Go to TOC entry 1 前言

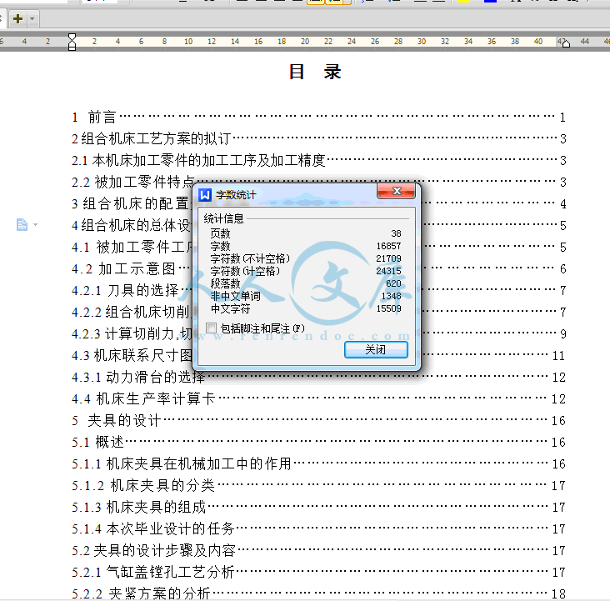coord(318,117)
